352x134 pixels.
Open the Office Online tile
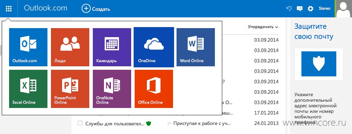[154, 89]
